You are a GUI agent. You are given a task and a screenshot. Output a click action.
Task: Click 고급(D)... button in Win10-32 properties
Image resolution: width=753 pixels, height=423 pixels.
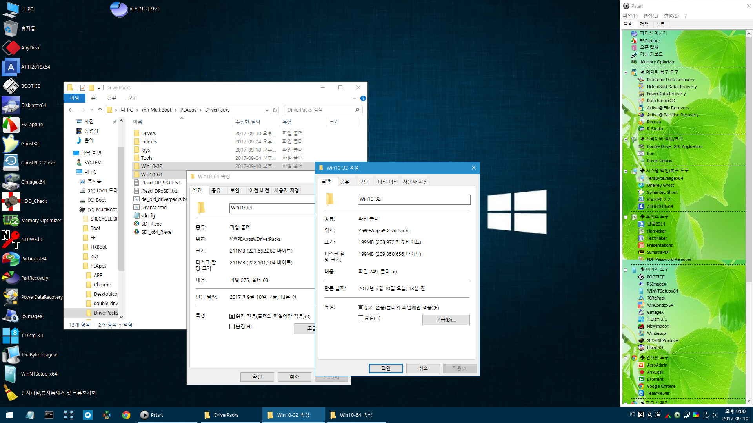[446, 320]
